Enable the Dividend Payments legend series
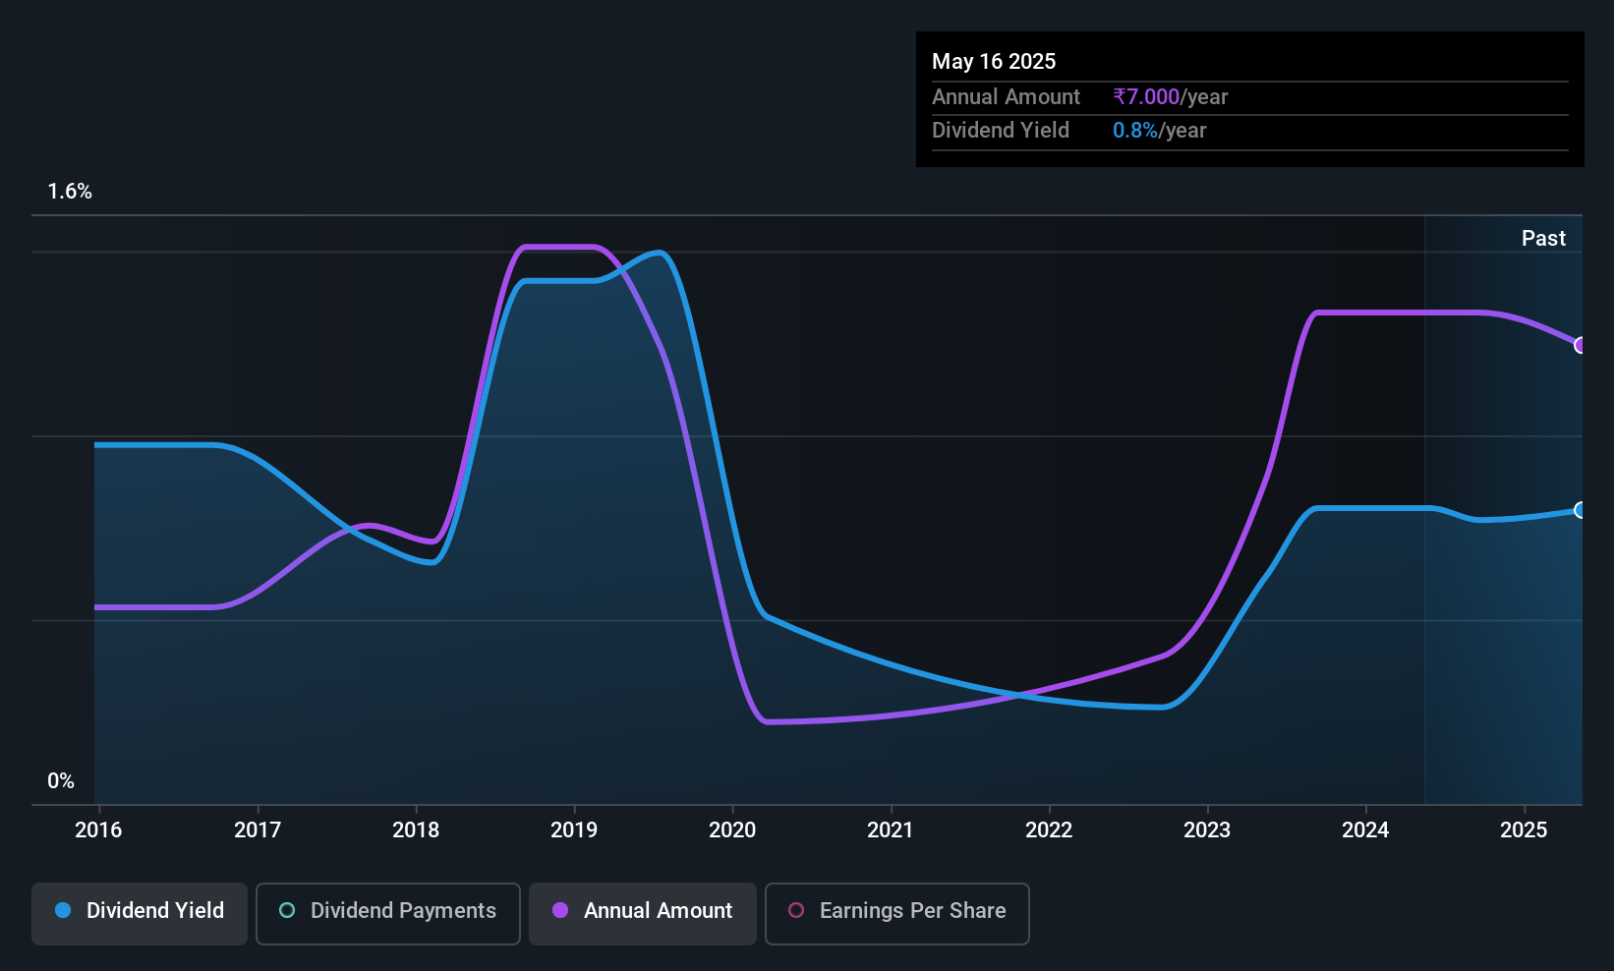Screen dimensions: 1614x971 387,913
